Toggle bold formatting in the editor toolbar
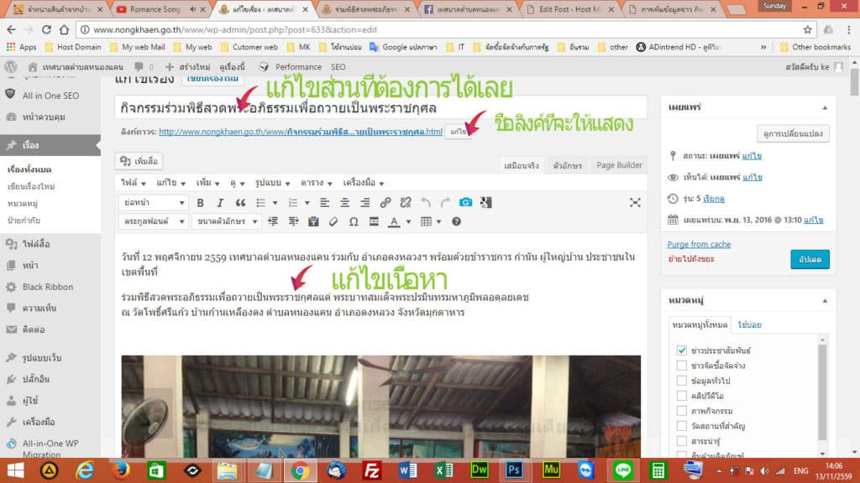Image resolution: width=860 pixels, height=483 pixels. point(201,202)
